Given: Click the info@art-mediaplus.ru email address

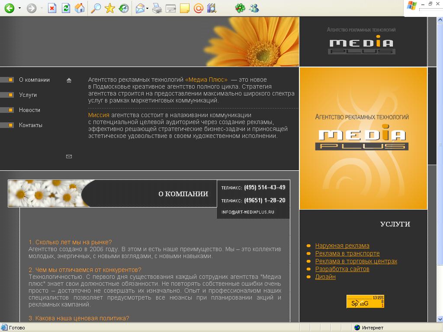Looking at the screenshot, I should [x=248, y=212].
